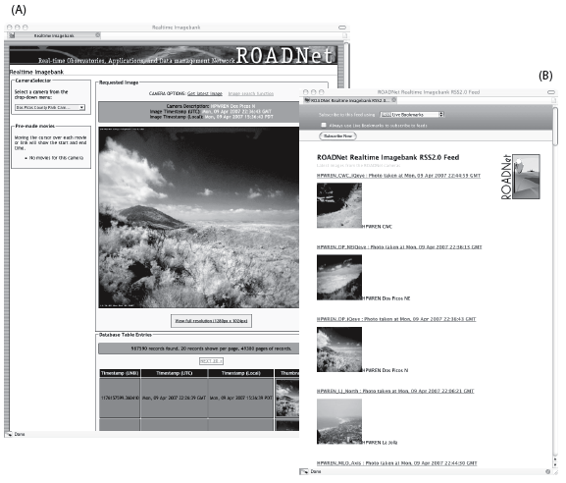This screenshot has height=483, width=566.
Task: Click the RSS feed window vertical scrollbar
Action: [x=555, y=282]
